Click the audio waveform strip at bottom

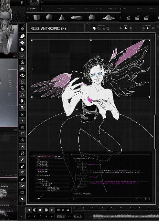[x=125, y=216]
